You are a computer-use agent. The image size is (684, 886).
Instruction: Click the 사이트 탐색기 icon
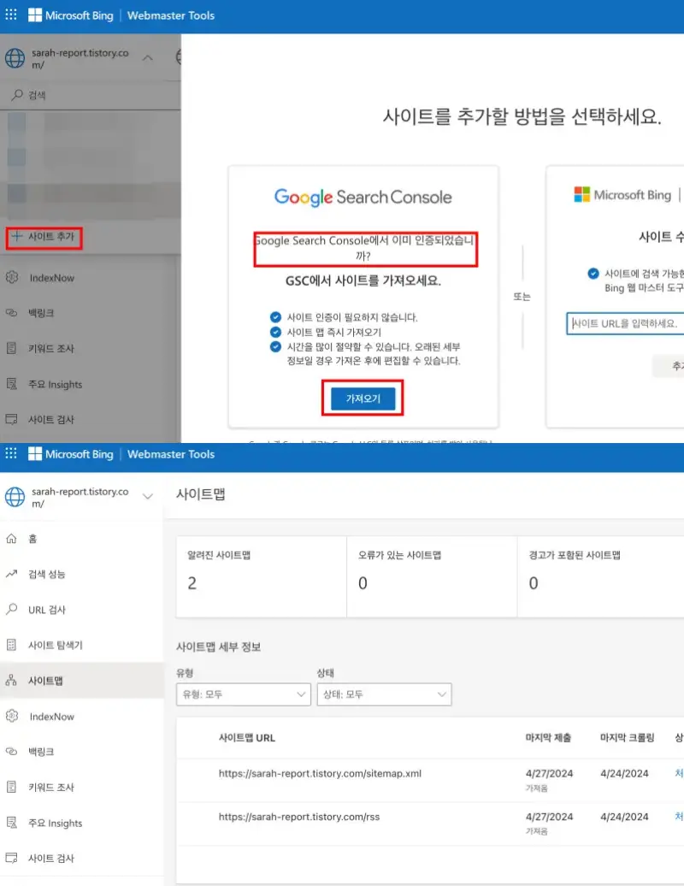pyautogui.click(x=11, y=645)
